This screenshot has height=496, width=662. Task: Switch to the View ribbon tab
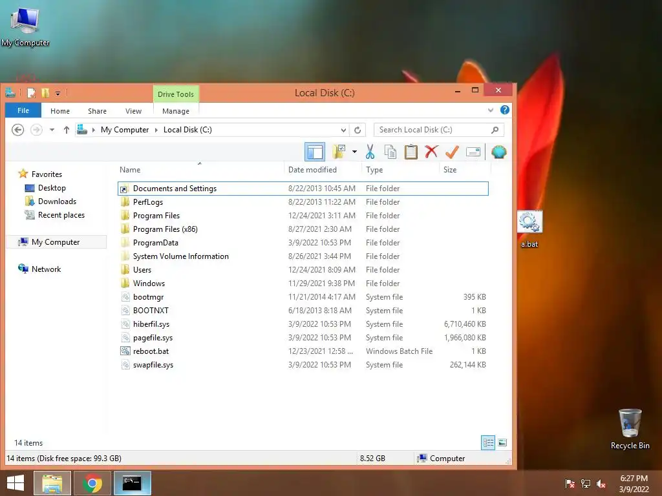point(133,111)
